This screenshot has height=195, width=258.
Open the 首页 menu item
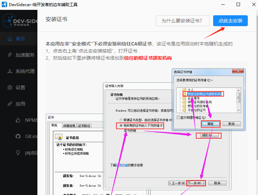coord(20,39)
